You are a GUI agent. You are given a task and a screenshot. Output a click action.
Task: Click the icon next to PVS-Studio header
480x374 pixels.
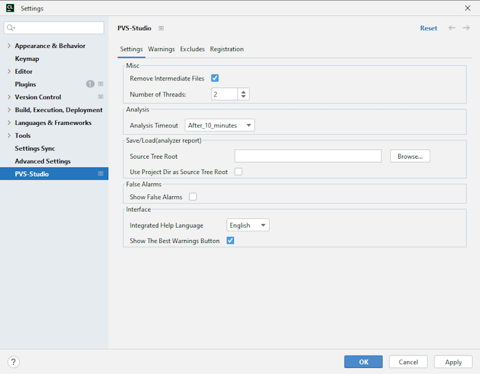(x=161, y=28)
